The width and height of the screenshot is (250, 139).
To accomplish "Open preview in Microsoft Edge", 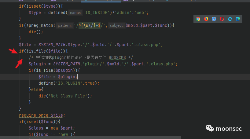I will pos(238,19).
